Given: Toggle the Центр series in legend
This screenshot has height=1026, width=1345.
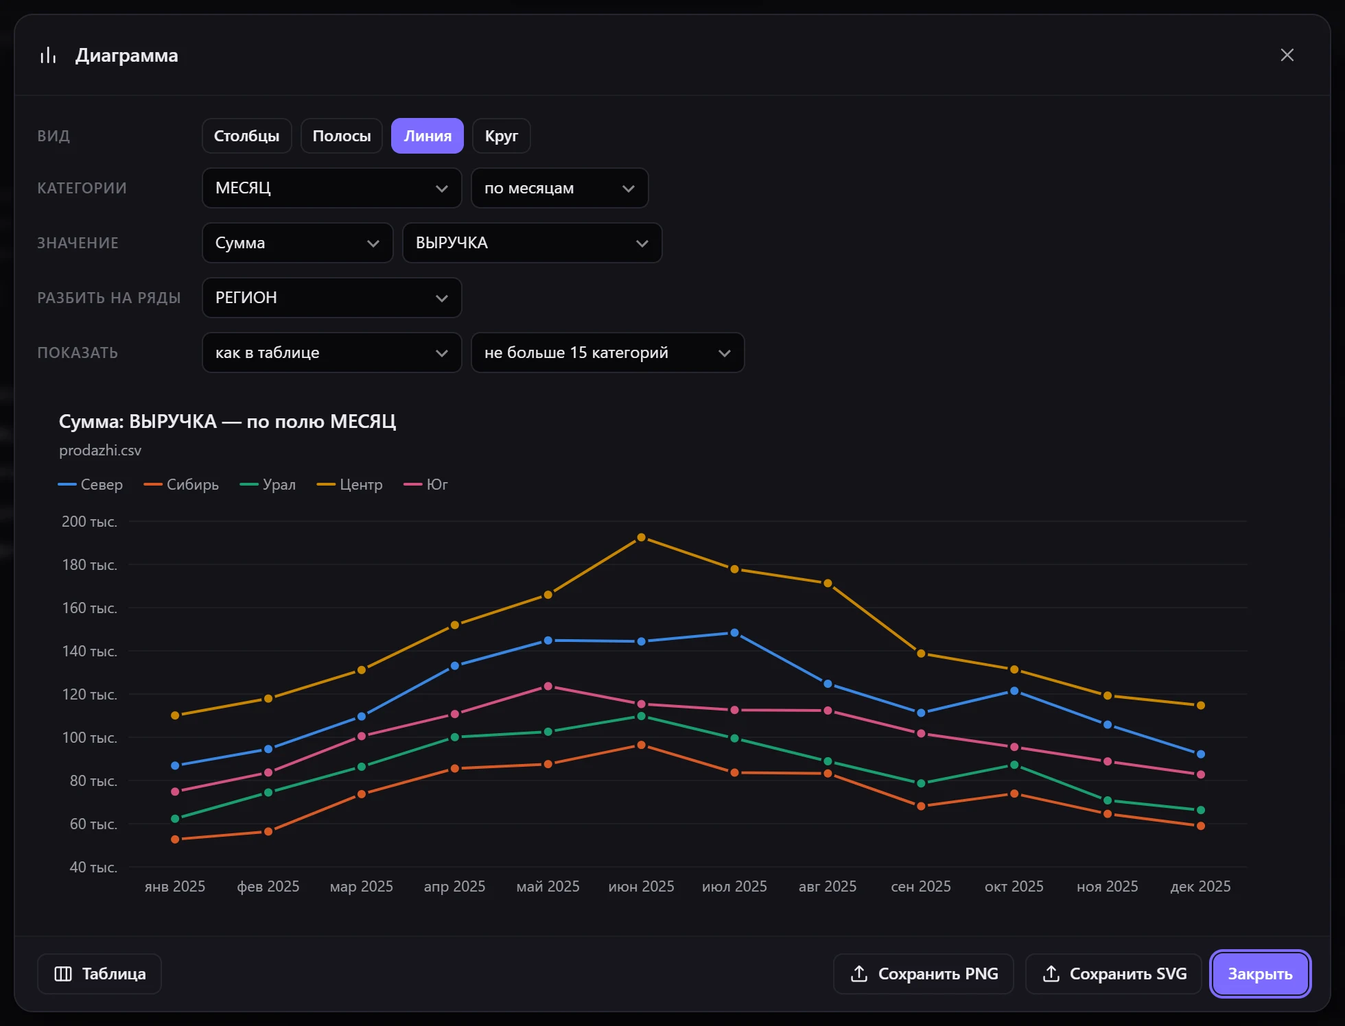Looking at the screenshot, I should (x=349, y=484).
